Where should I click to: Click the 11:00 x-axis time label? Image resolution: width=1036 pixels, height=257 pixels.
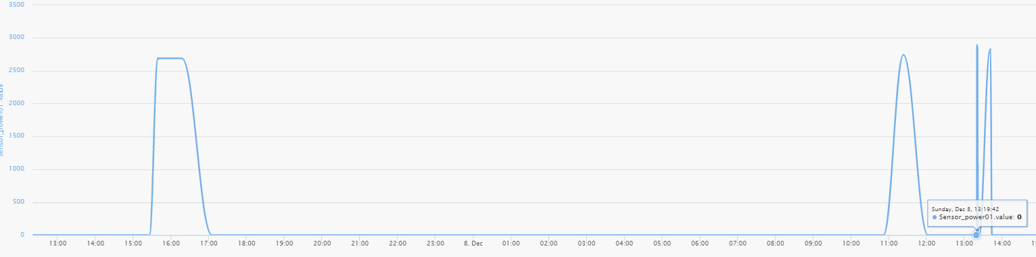click(889, 243)
